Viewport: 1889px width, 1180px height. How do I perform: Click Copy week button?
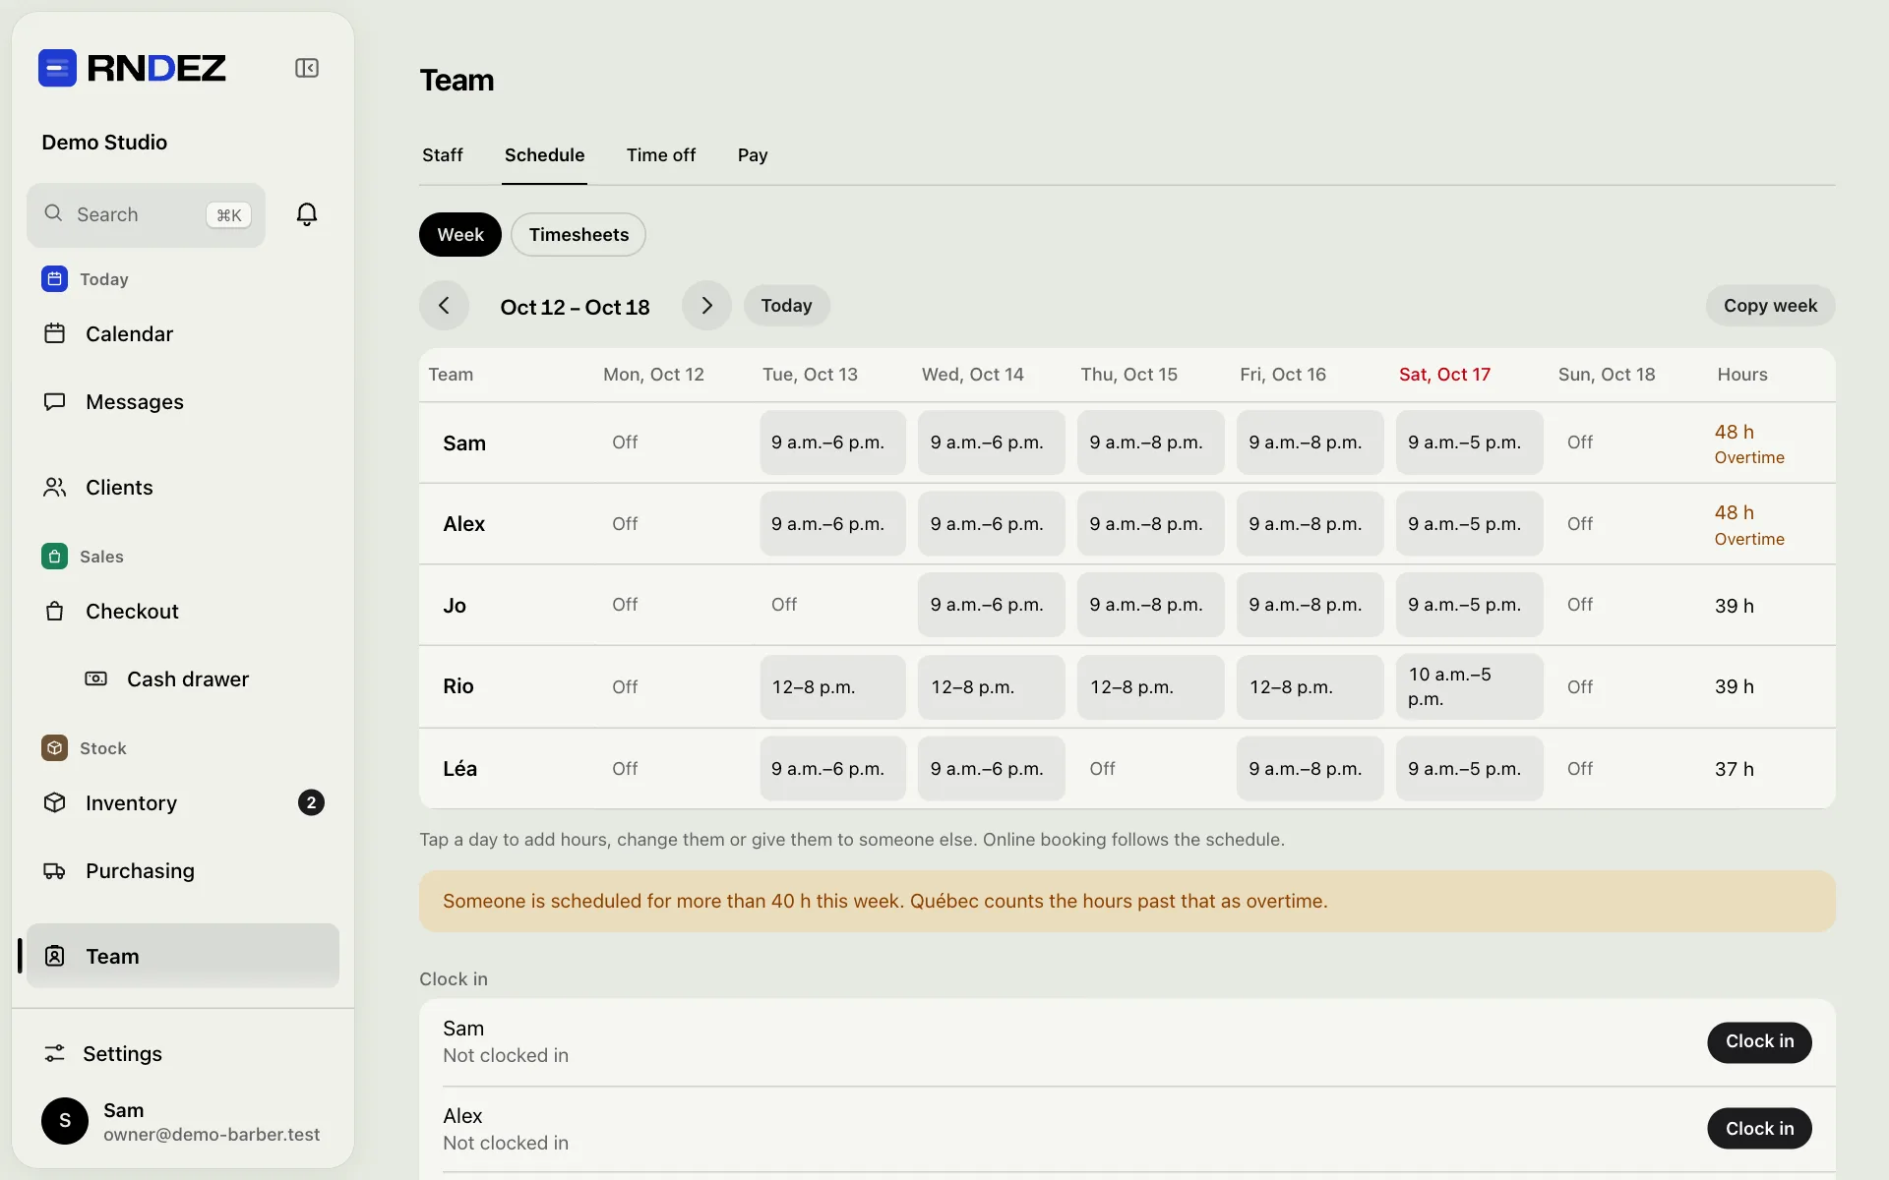(1771, 306)
